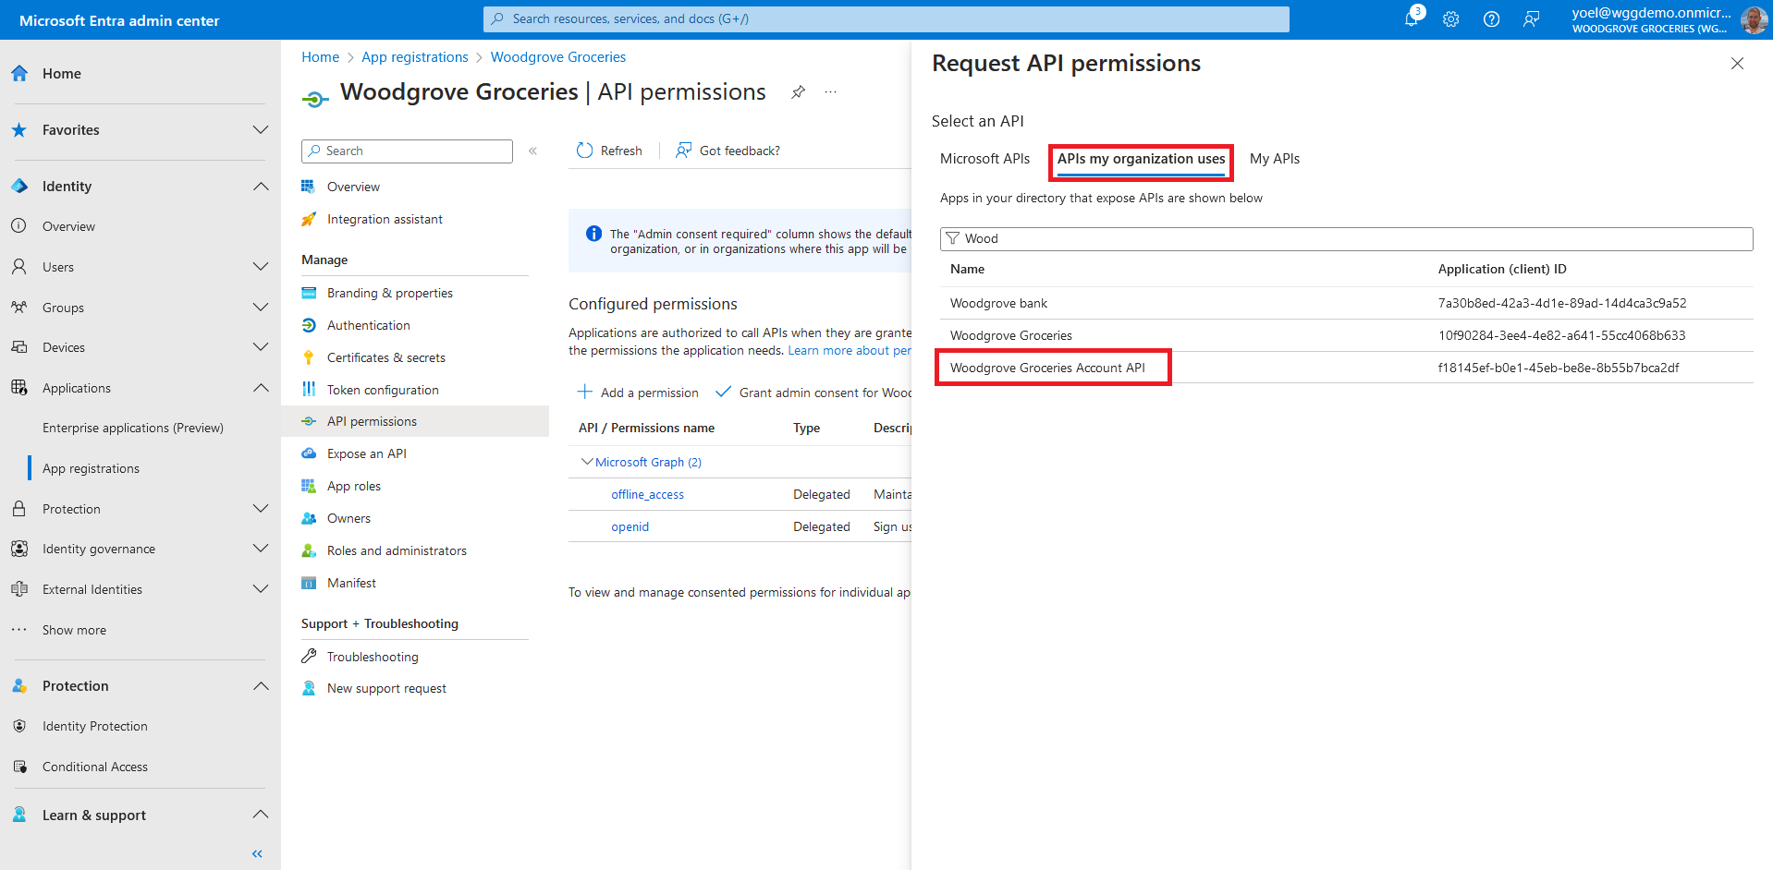Open the feedback icon in header
Image resolution: width=1773 pixels, height=870 pixels.
click(1531, 19)
